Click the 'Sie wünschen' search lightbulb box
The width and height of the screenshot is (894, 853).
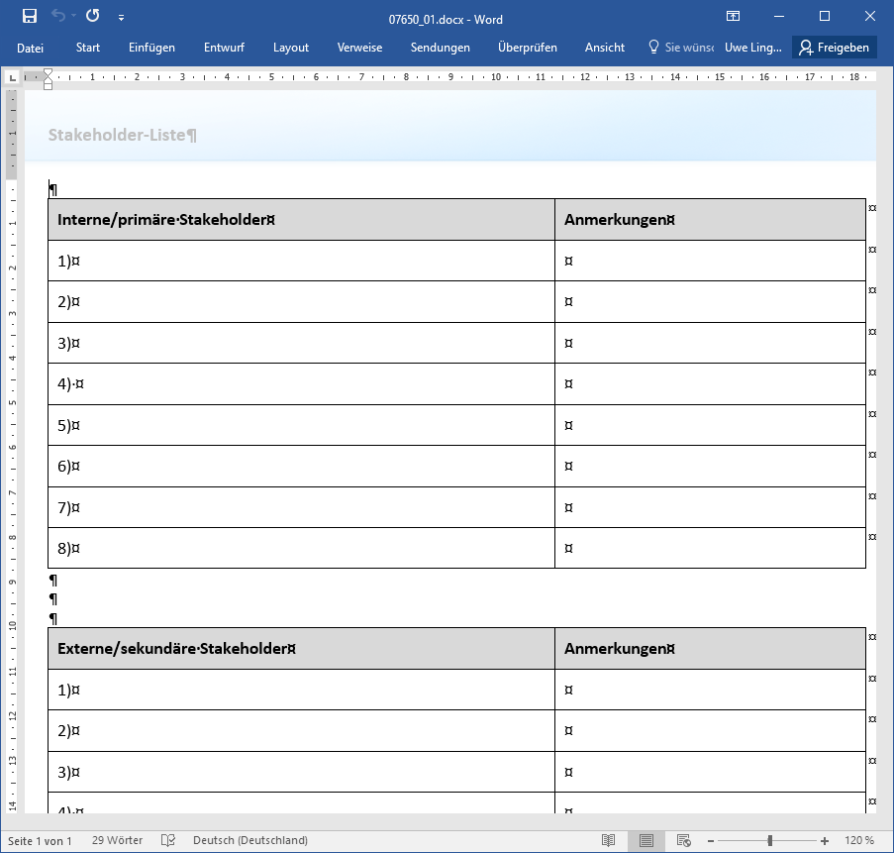click(x=680, y=48)
